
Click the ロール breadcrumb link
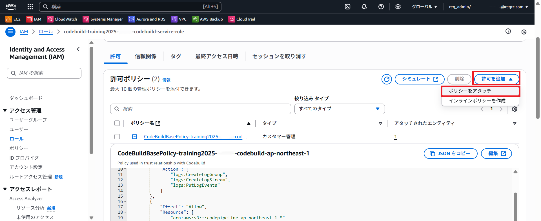[46, 32]
